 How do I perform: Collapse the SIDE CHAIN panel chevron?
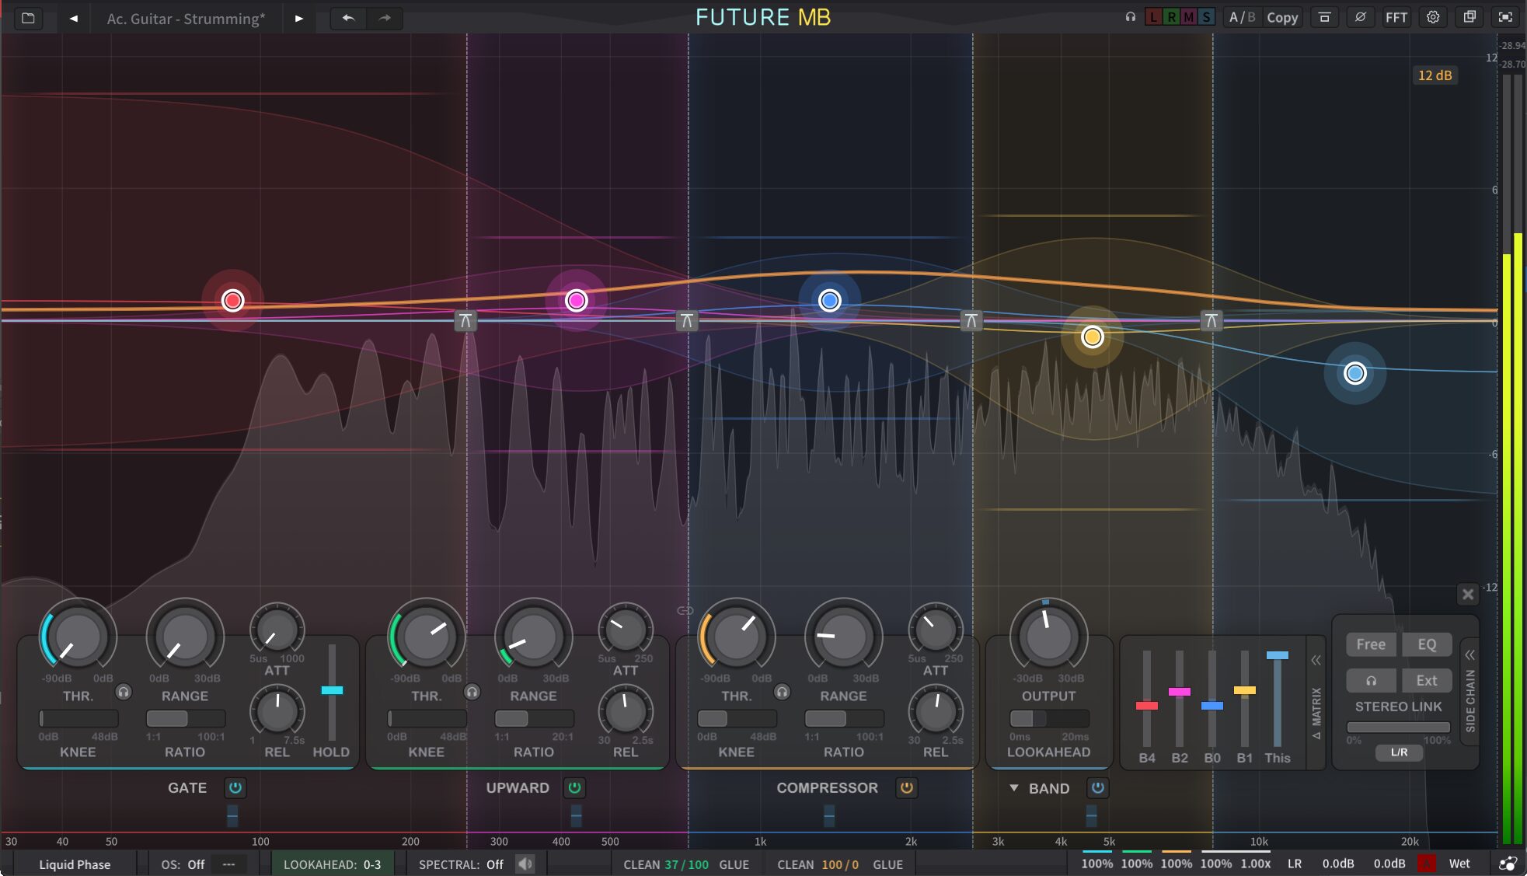point(1469,655)
